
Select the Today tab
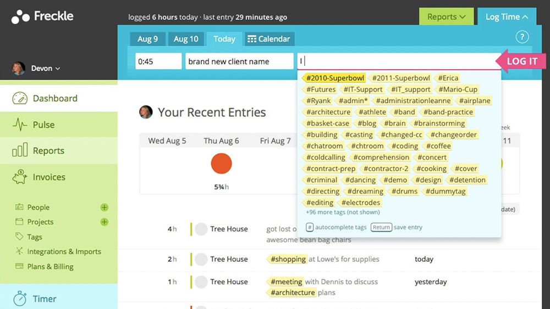point(224,39)
